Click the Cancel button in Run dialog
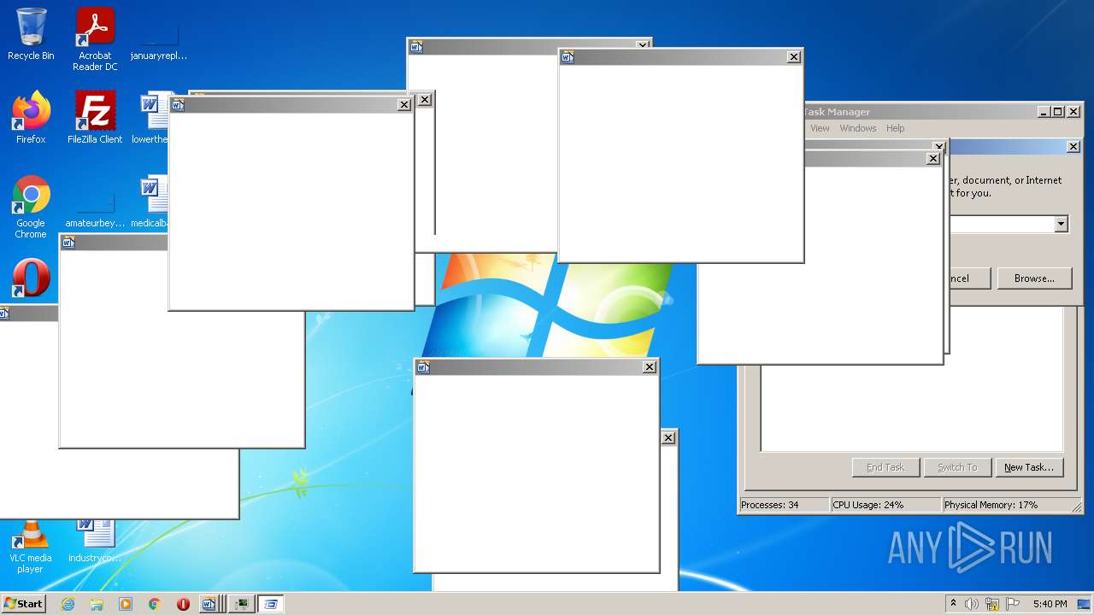 tap(970, 278)
